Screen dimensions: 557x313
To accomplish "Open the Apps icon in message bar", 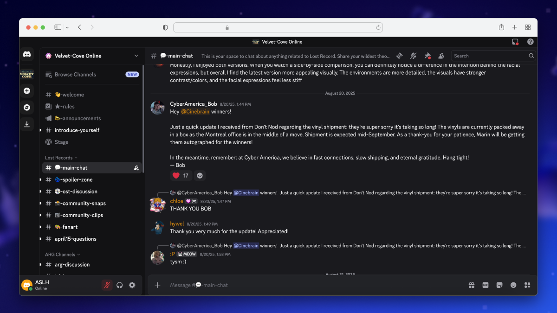I will (527, 285).
